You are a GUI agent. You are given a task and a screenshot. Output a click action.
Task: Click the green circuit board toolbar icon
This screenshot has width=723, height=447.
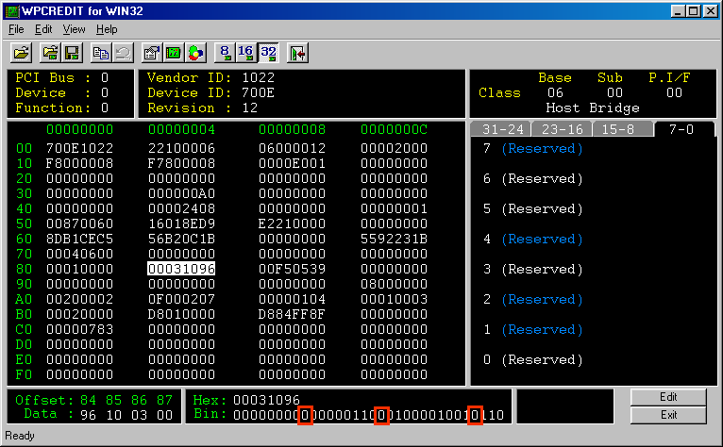174,53
